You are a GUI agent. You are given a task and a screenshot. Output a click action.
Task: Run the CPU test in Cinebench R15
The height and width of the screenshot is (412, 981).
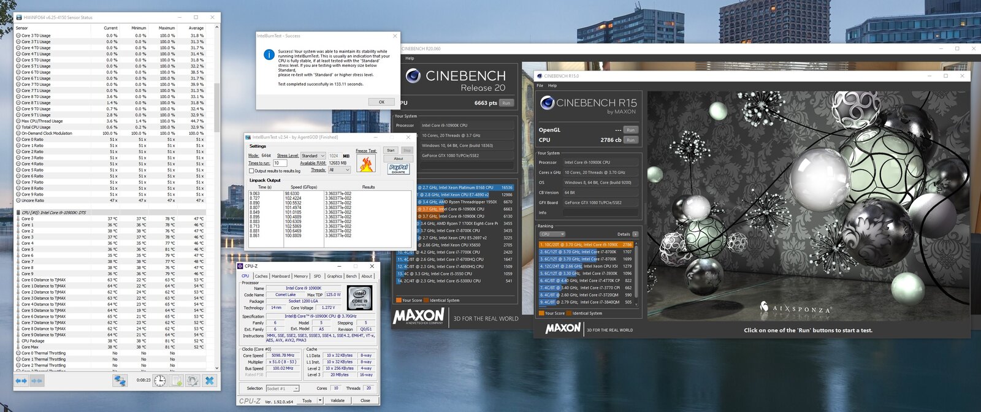(630, 140)
